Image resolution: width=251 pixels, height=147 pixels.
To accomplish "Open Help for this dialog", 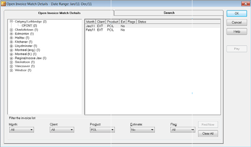I will coord(237,32).
